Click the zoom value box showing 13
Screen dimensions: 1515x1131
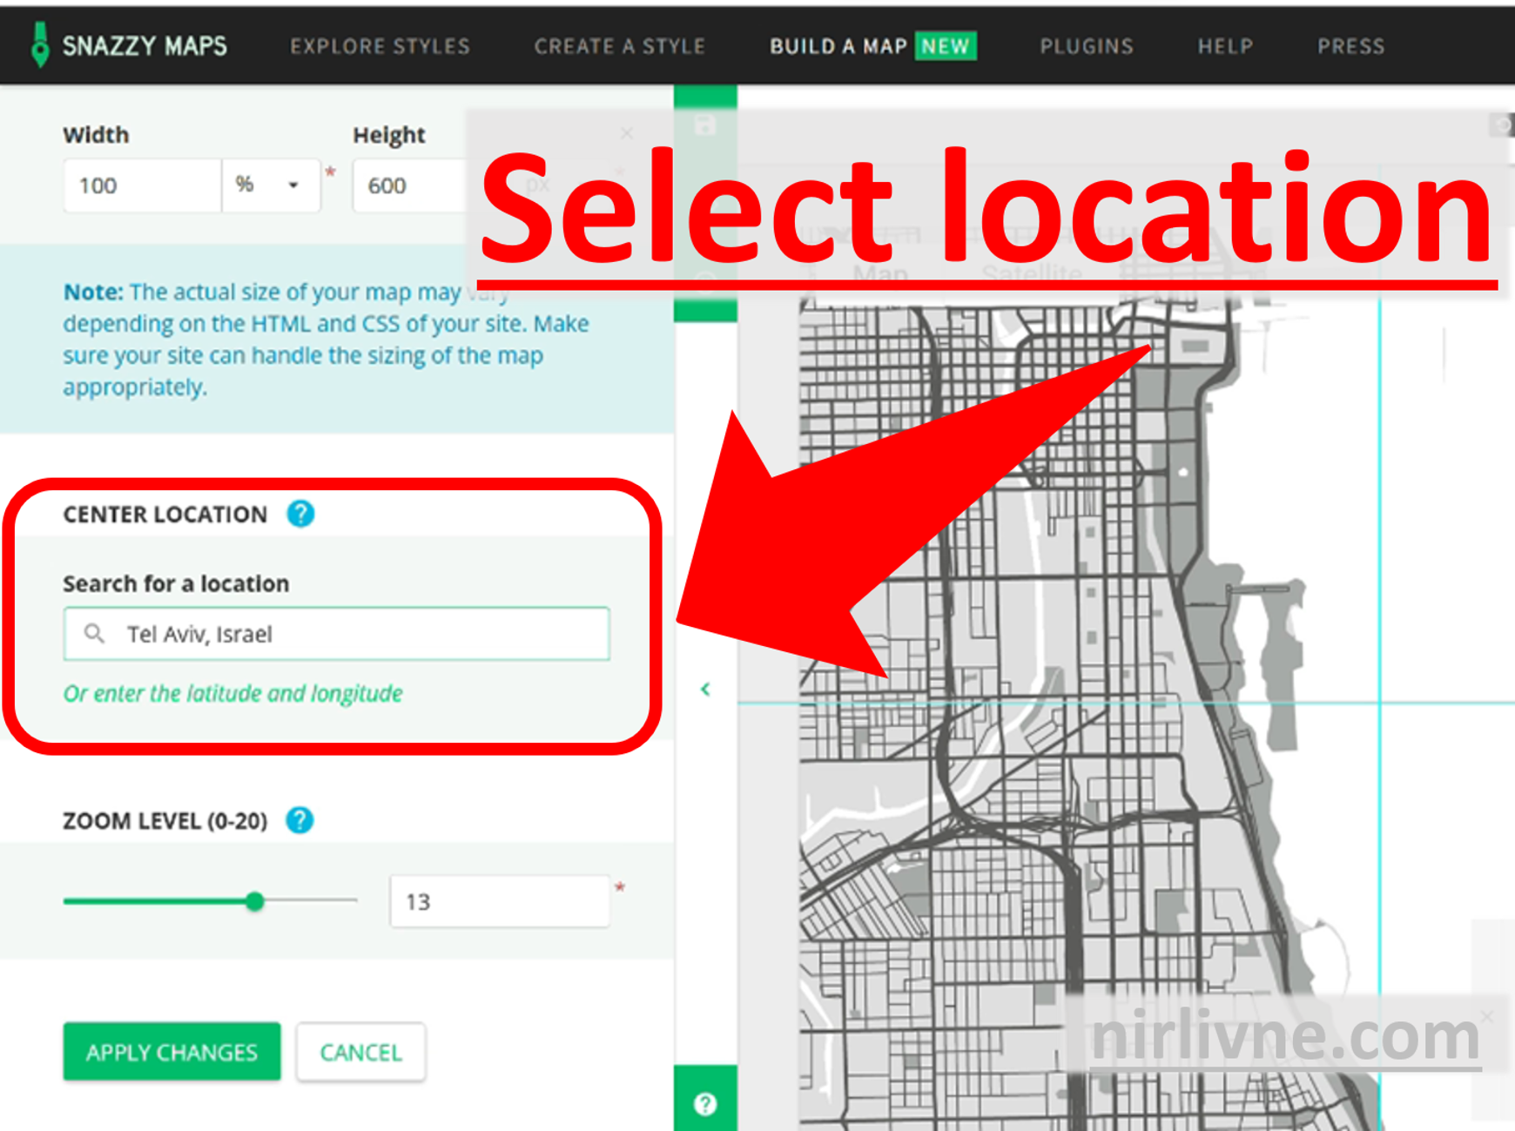tap(499, 901)
